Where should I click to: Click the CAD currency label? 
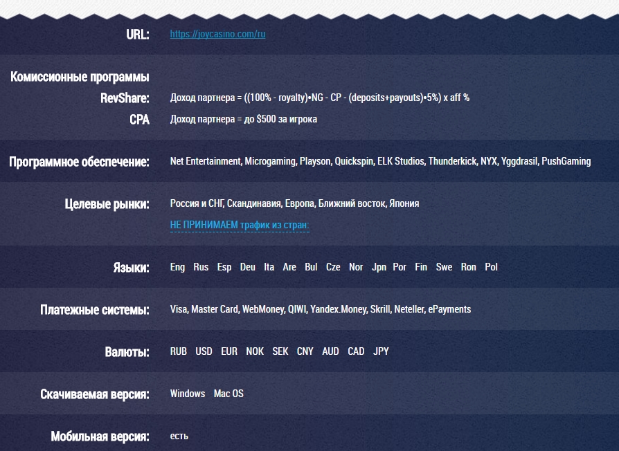coord(356,351)
